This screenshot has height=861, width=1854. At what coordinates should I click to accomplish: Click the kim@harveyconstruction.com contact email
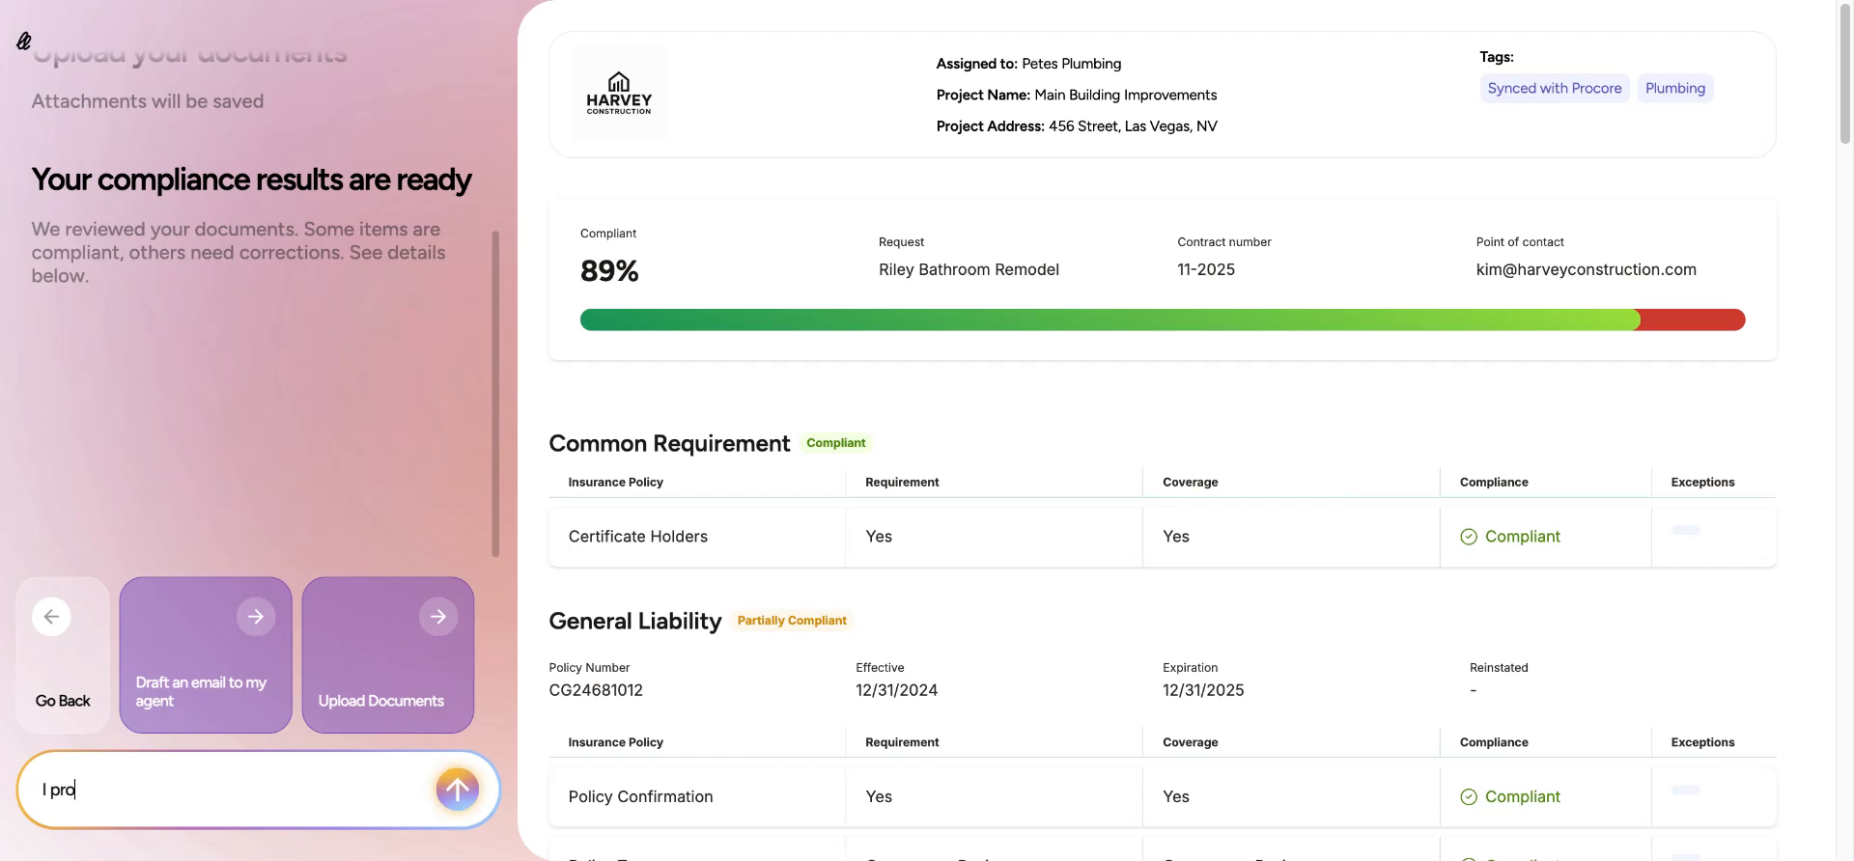point(1586,270)
